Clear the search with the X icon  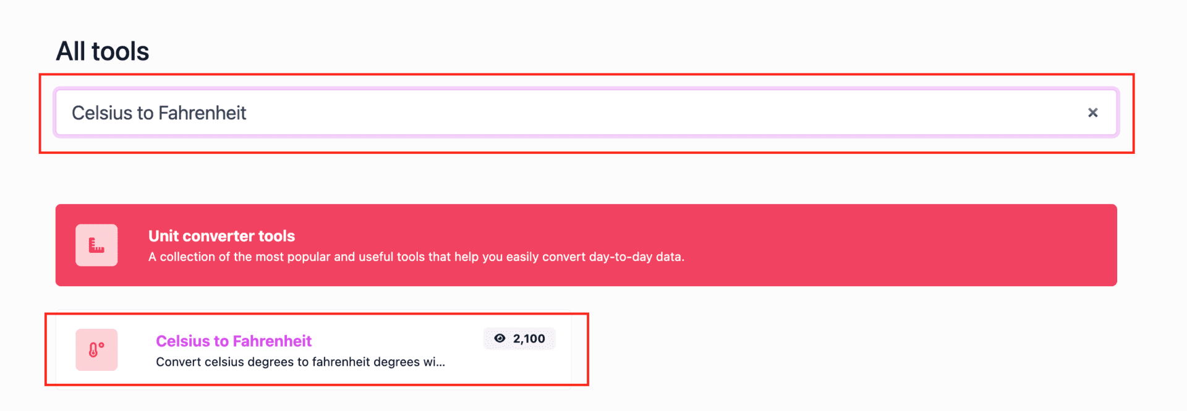pos(1092,112)
